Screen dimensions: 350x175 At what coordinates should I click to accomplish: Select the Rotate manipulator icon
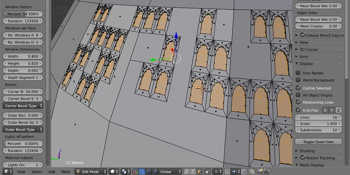point(148,171)
